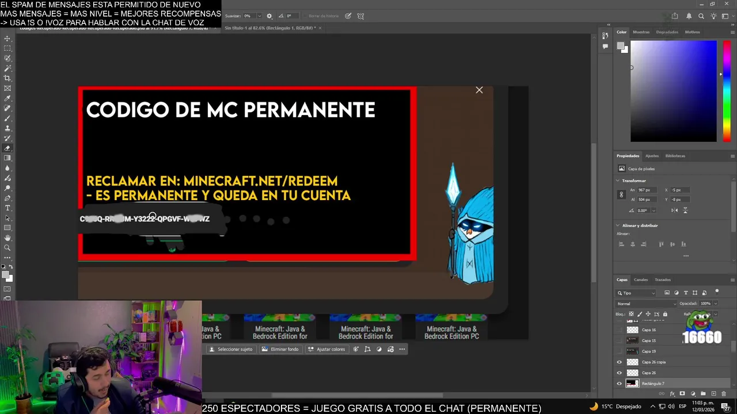This screenshot has height=414, width=737.
Task: Click the Eliminar fondo button
Action: [x=280, y=349]
